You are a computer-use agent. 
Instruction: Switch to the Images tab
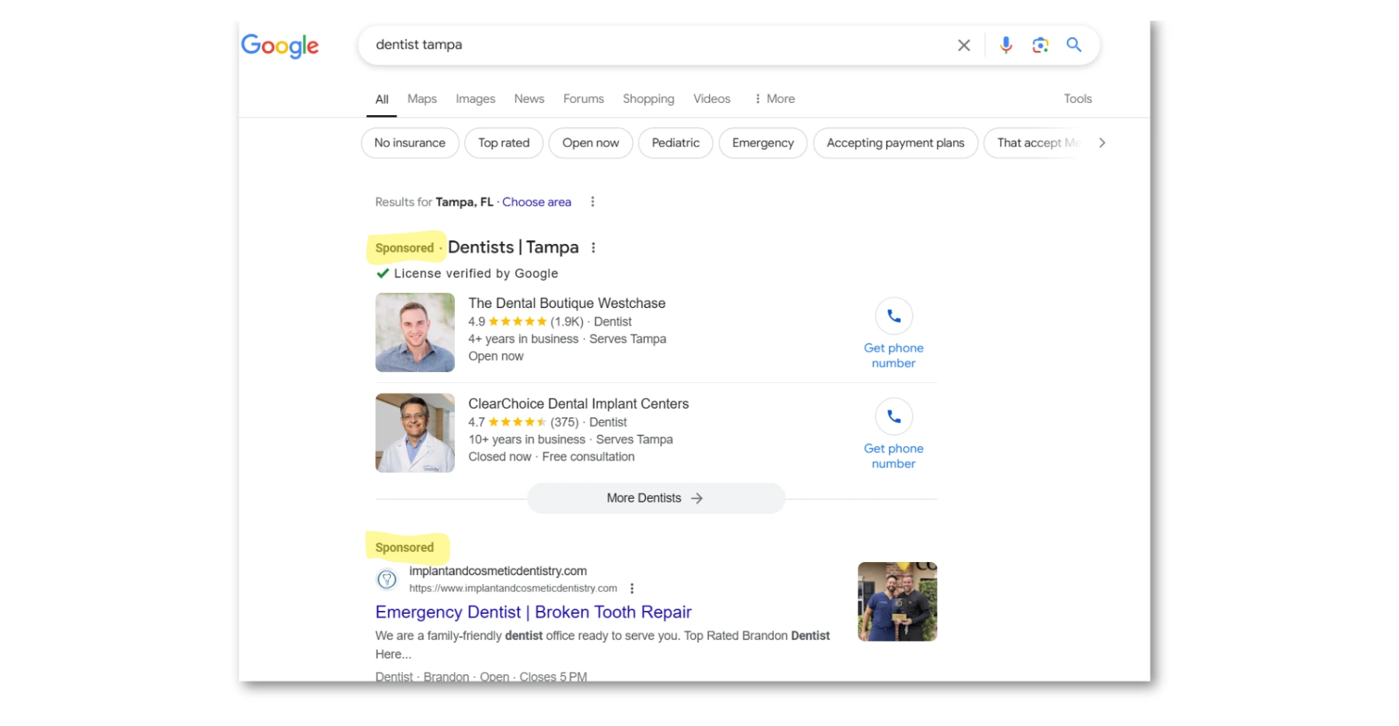[475, 99]
